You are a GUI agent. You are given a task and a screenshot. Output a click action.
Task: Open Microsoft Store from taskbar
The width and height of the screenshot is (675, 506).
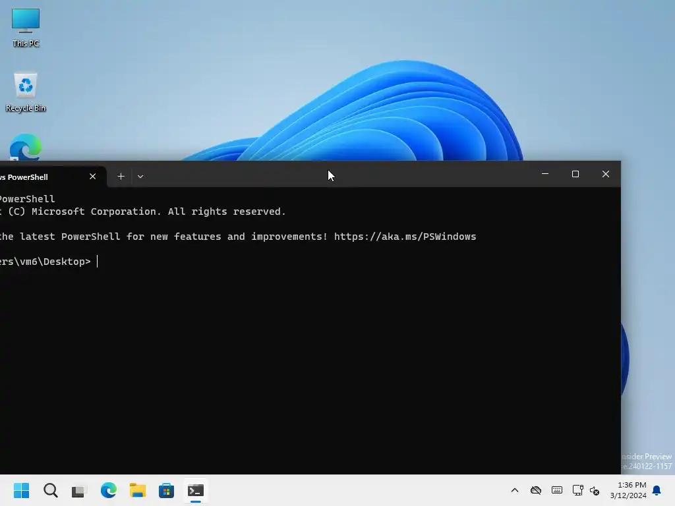pos(166,490)
